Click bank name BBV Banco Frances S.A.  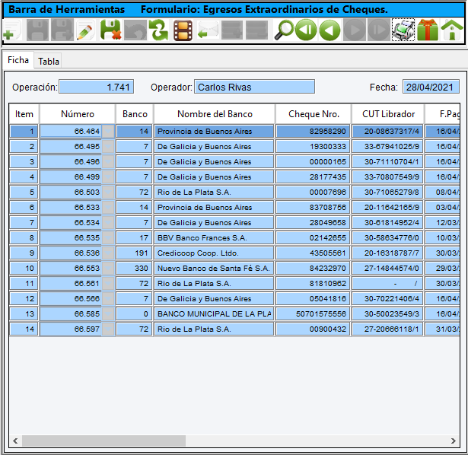coord(214,238)
